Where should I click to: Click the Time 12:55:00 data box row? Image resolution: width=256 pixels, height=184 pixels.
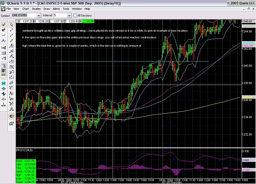tap(26, 168)
